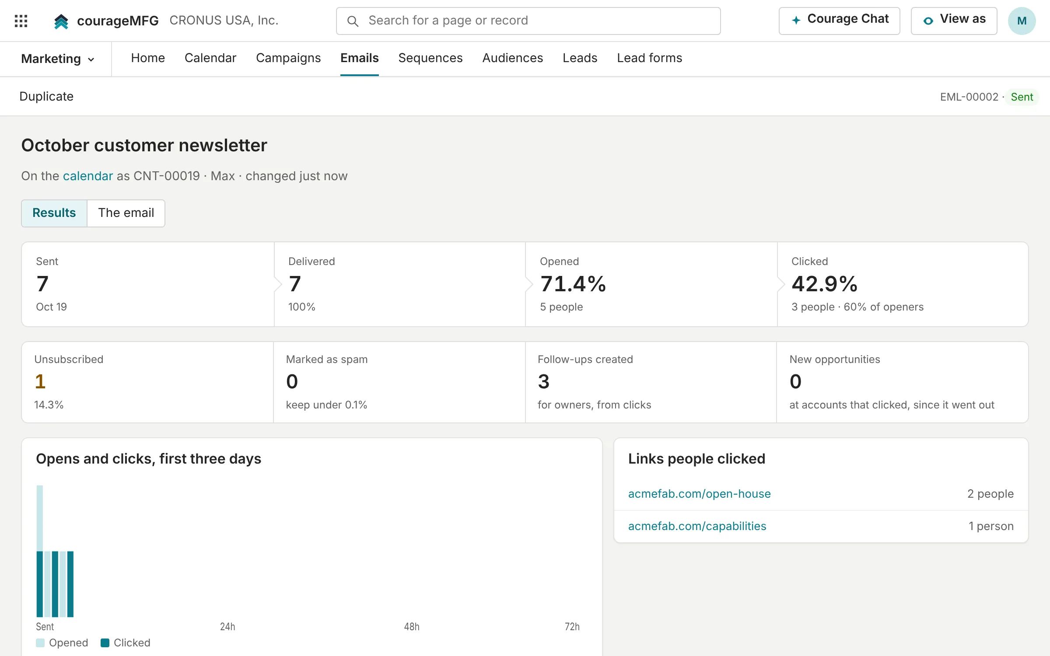Viewport: 1050px width, 656px height.
Task: Click the keep under 0.1% text
Action: coord(326,405)
